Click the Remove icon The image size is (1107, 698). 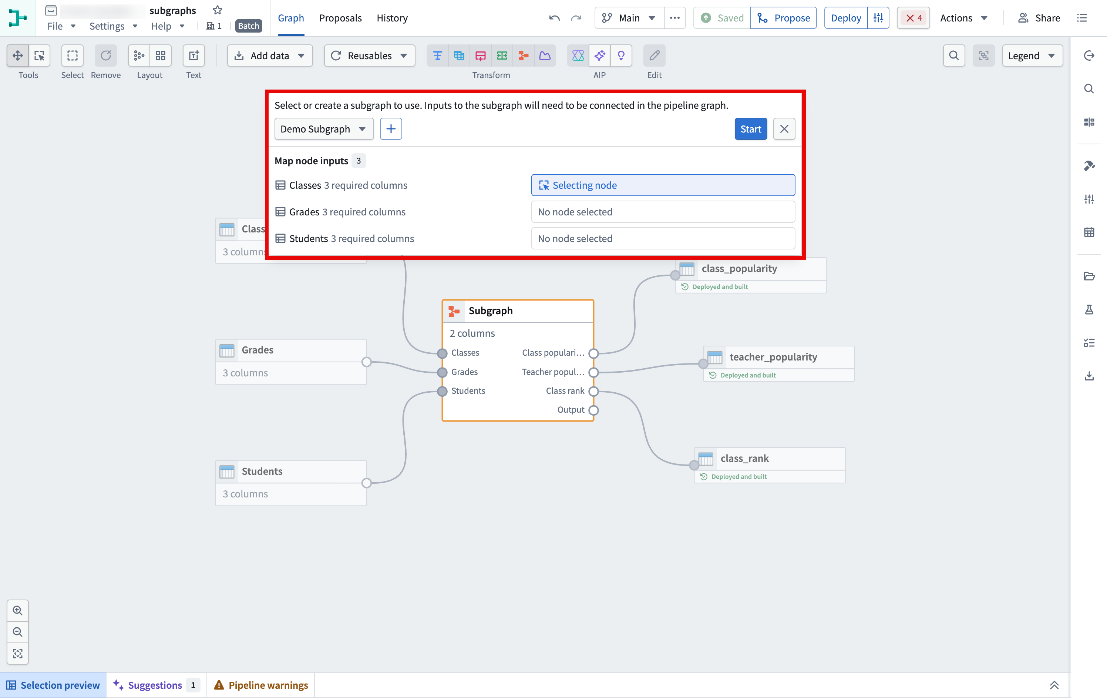click(x=106, y=56)
